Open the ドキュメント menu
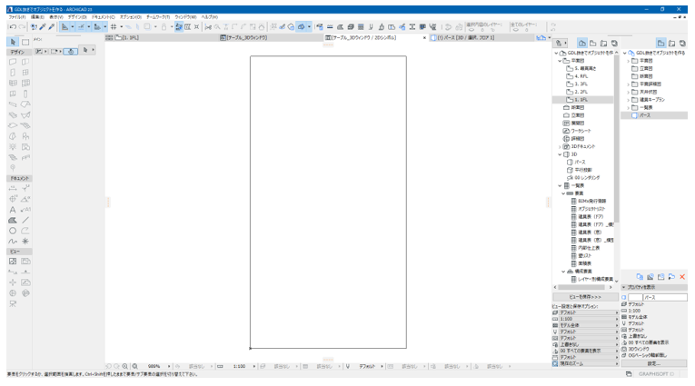This screenshot has height=386, width=695. pyautogui.click(x=103, y=17)
